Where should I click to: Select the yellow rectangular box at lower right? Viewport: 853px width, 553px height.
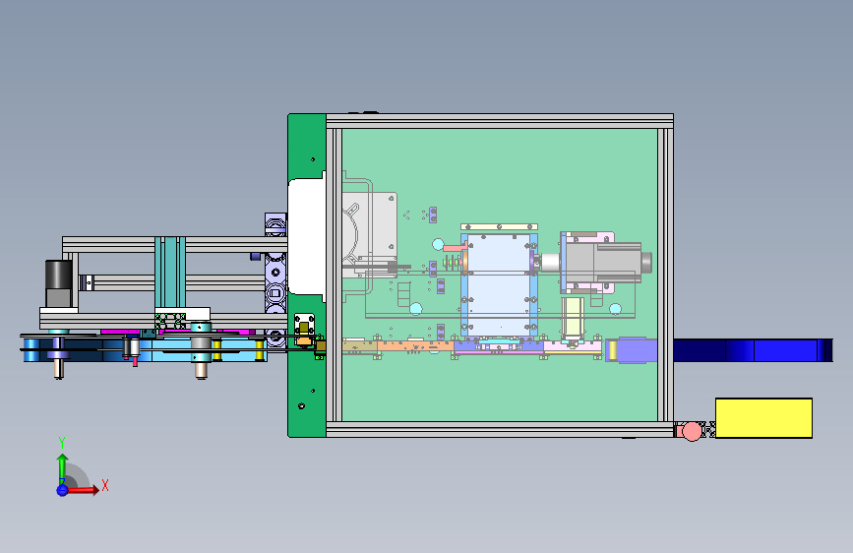coord(763,418)
